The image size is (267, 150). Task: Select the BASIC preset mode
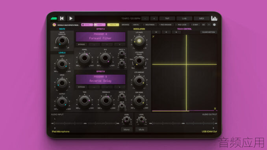[87, 25]
